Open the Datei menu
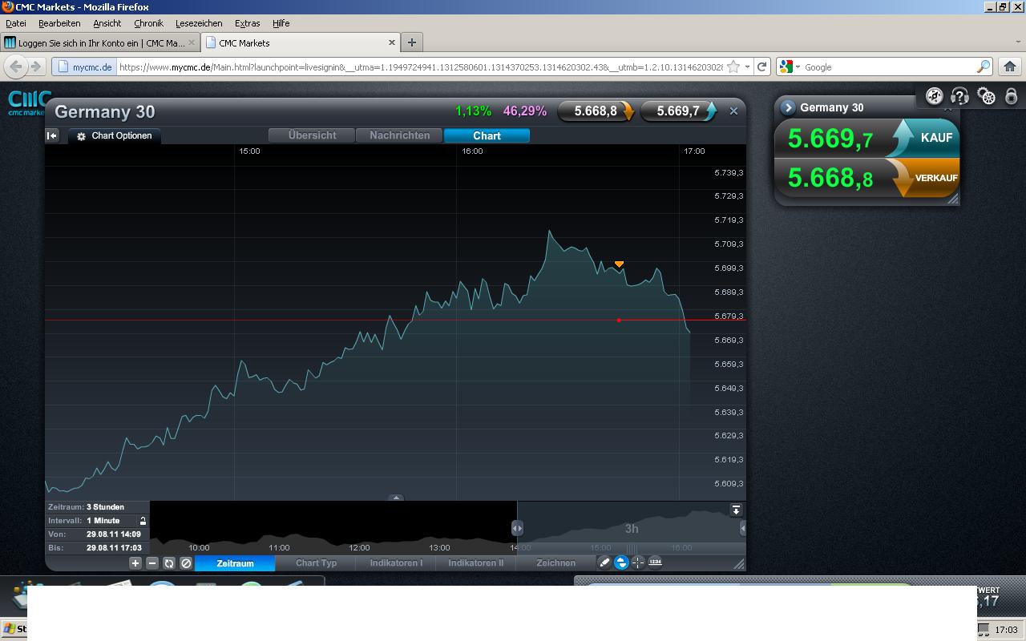Screen dimensions: 1026x641 pos(16,23)
